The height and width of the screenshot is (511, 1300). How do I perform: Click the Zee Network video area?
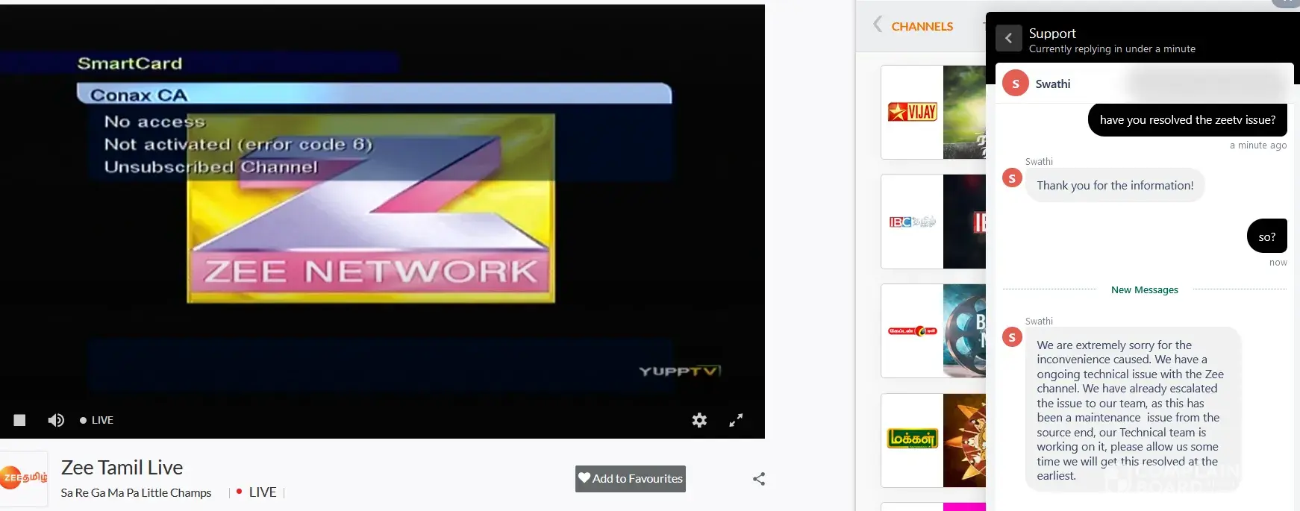point(371,209)
